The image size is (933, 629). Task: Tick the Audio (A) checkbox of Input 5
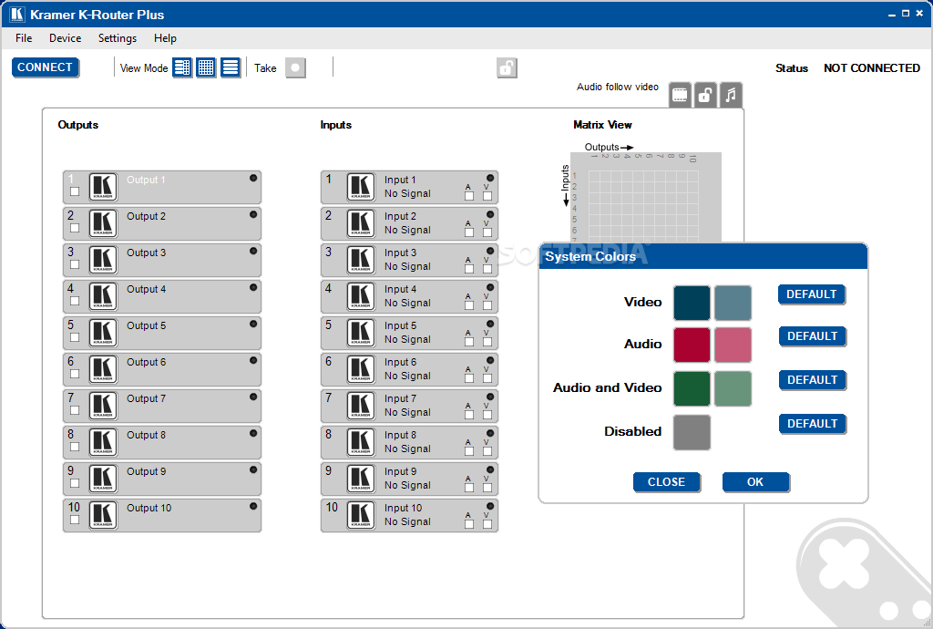pos(469,342)
